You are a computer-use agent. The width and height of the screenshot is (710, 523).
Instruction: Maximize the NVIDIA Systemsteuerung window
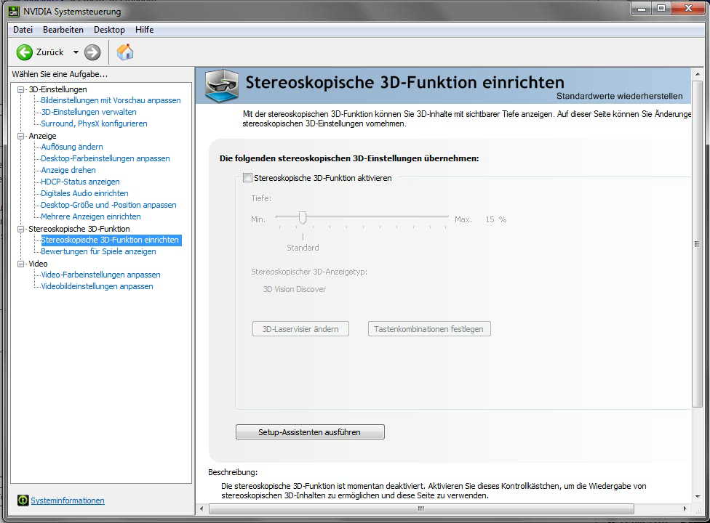click(x=661, y=8)
